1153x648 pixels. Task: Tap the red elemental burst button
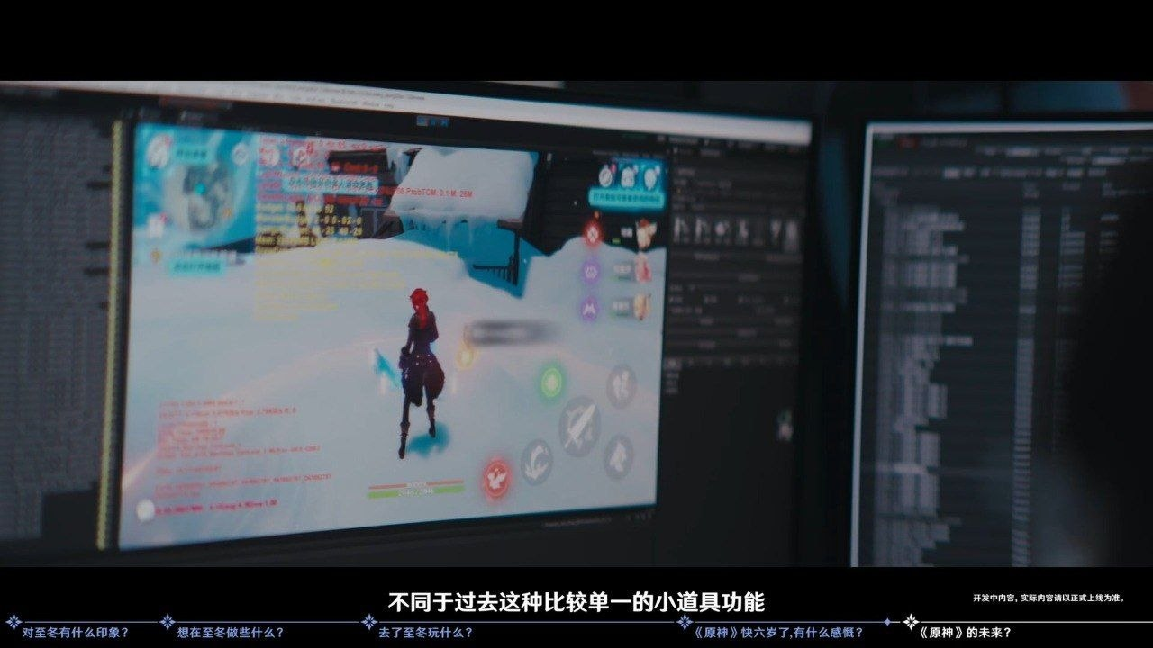point(495,478)
